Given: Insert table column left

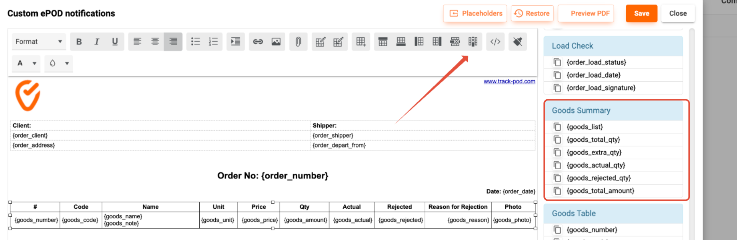Looking at the screenshot, I should click(x=419, y=42).
